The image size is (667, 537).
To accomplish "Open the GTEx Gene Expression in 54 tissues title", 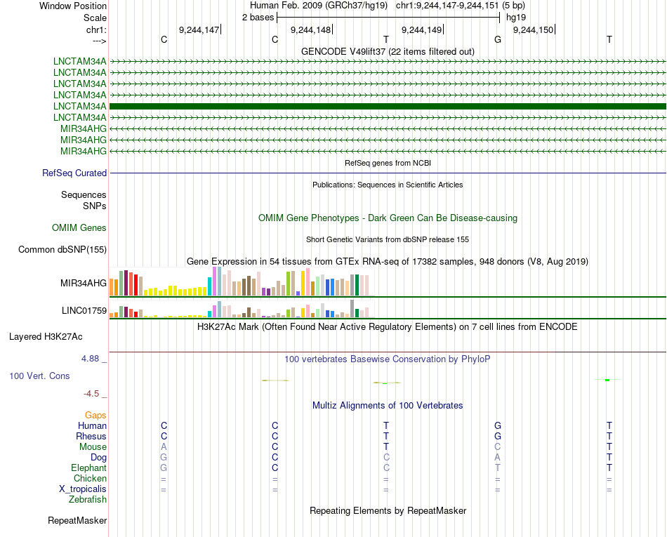I will (388, 262).
